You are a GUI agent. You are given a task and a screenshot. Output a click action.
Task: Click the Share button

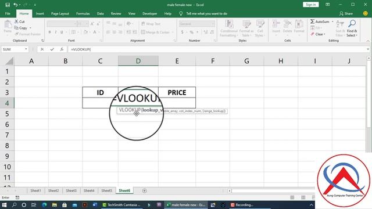click(x=346, y=13)
